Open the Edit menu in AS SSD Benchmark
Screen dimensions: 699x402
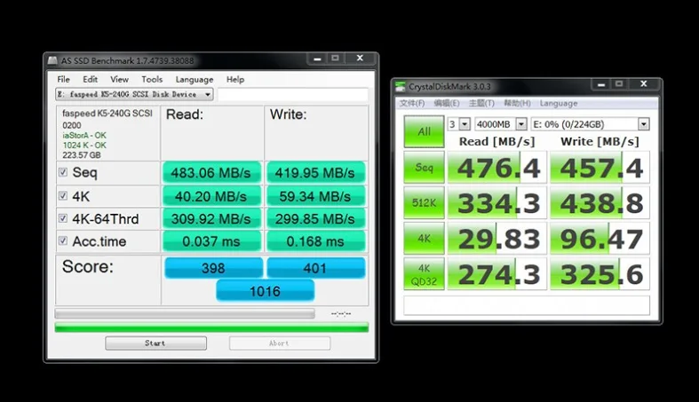[90, 79]
